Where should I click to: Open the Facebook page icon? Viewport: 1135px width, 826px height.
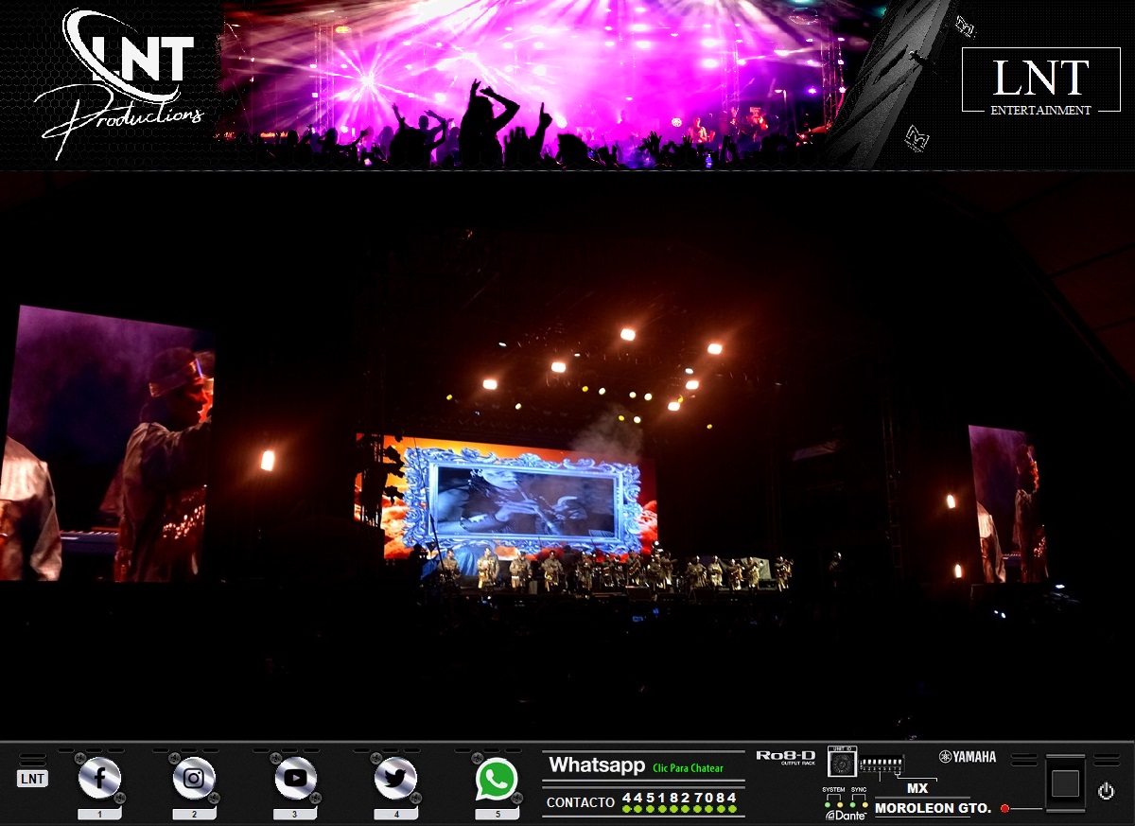coord(100,779)
